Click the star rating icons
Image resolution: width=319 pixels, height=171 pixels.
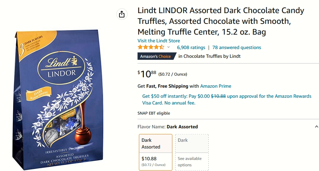click(x=151, y=47)
